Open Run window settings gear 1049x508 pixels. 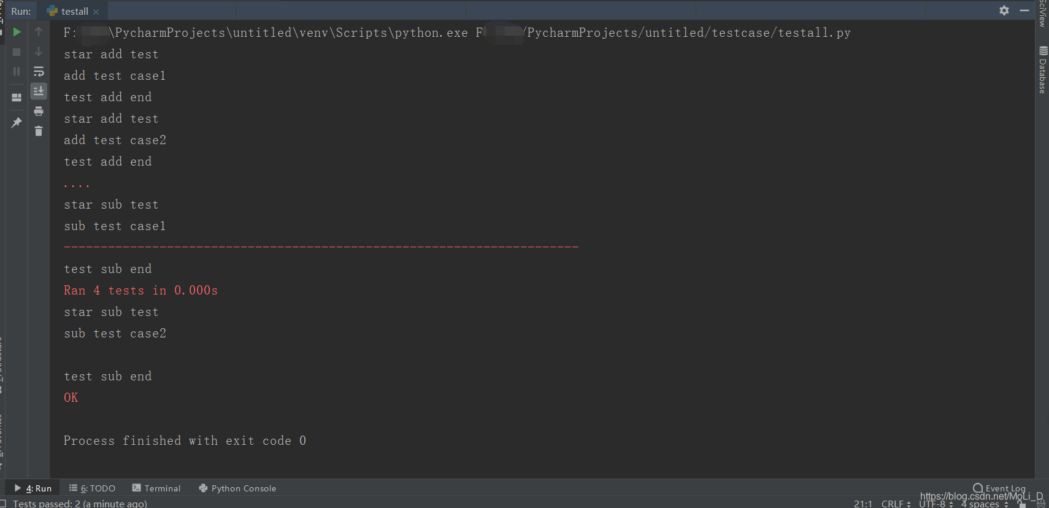click(1004, 10)
